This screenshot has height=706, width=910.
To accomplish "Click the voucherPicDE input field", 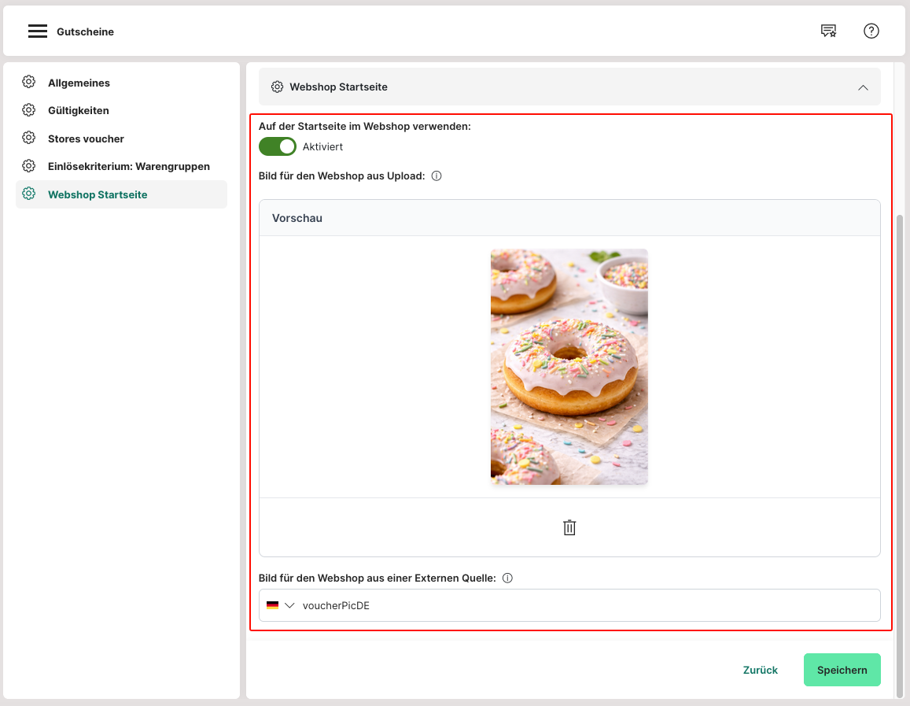I will point(582,605).
